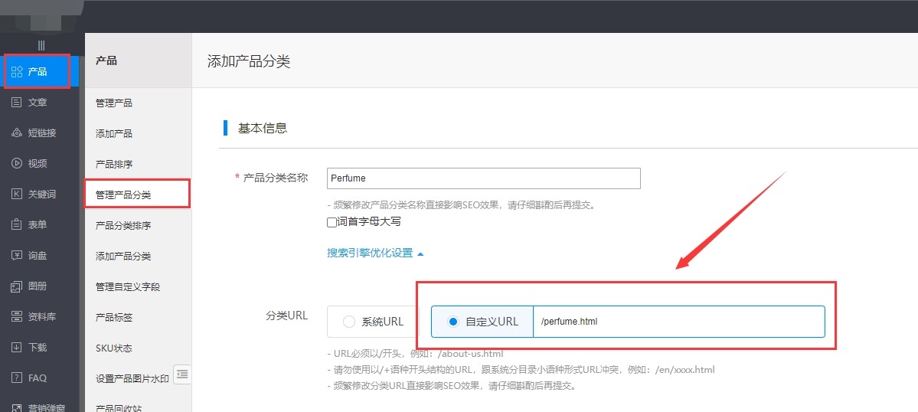918x412 pixels.
Task: Collapse submenu with the floating list icon
Action: tap(182, 374)
